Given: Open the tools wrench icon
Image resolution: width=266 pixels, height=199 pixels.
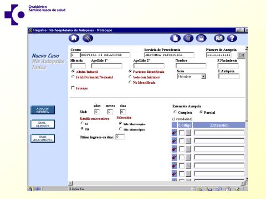Looking at the screenshot, I should pos(88,38).
